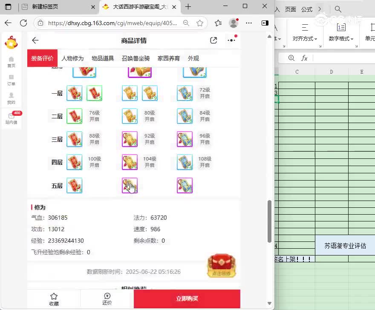Viewport: 375px width, 310px height.
Task: Click the scrollbar up arrow
Action: 269,37
